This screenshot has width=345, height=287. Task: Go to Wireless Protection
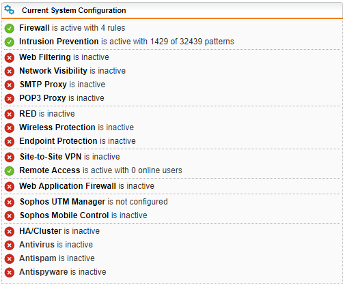click(57, 127)
